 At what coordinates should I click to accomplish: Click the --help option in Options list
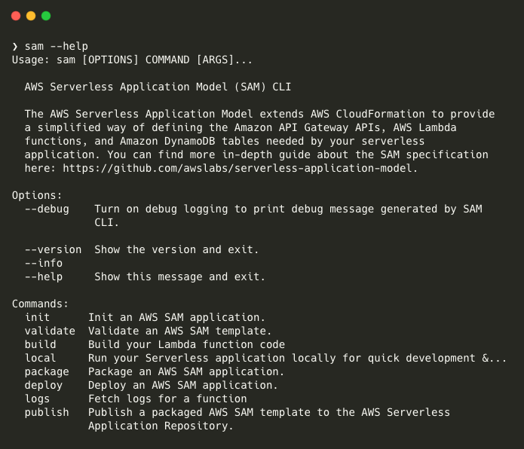(x=44, y=276)
